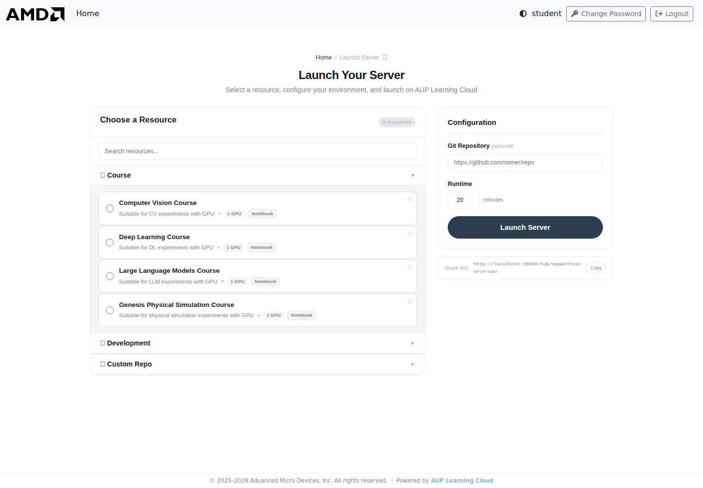Click the Custom Repo category icon
Viewport: 703px width, 488px height.
103,364
